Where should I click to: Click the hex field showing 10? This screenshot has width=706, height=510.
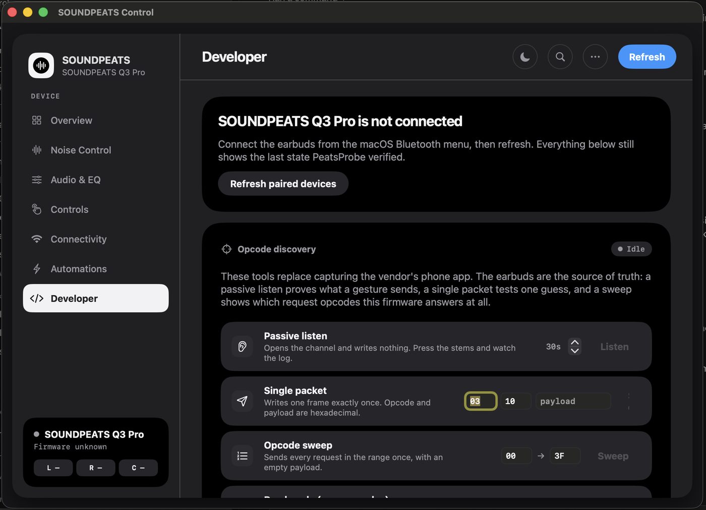pos(516,401)
